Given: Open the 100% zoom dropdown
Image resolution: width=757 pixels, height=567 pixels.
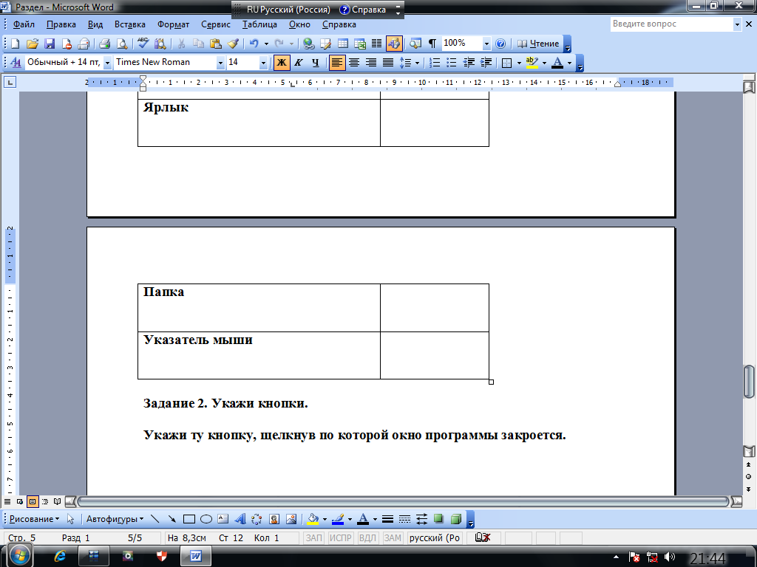Looking at the screenshot, I should pyautogui.click(x=486, y=44).
